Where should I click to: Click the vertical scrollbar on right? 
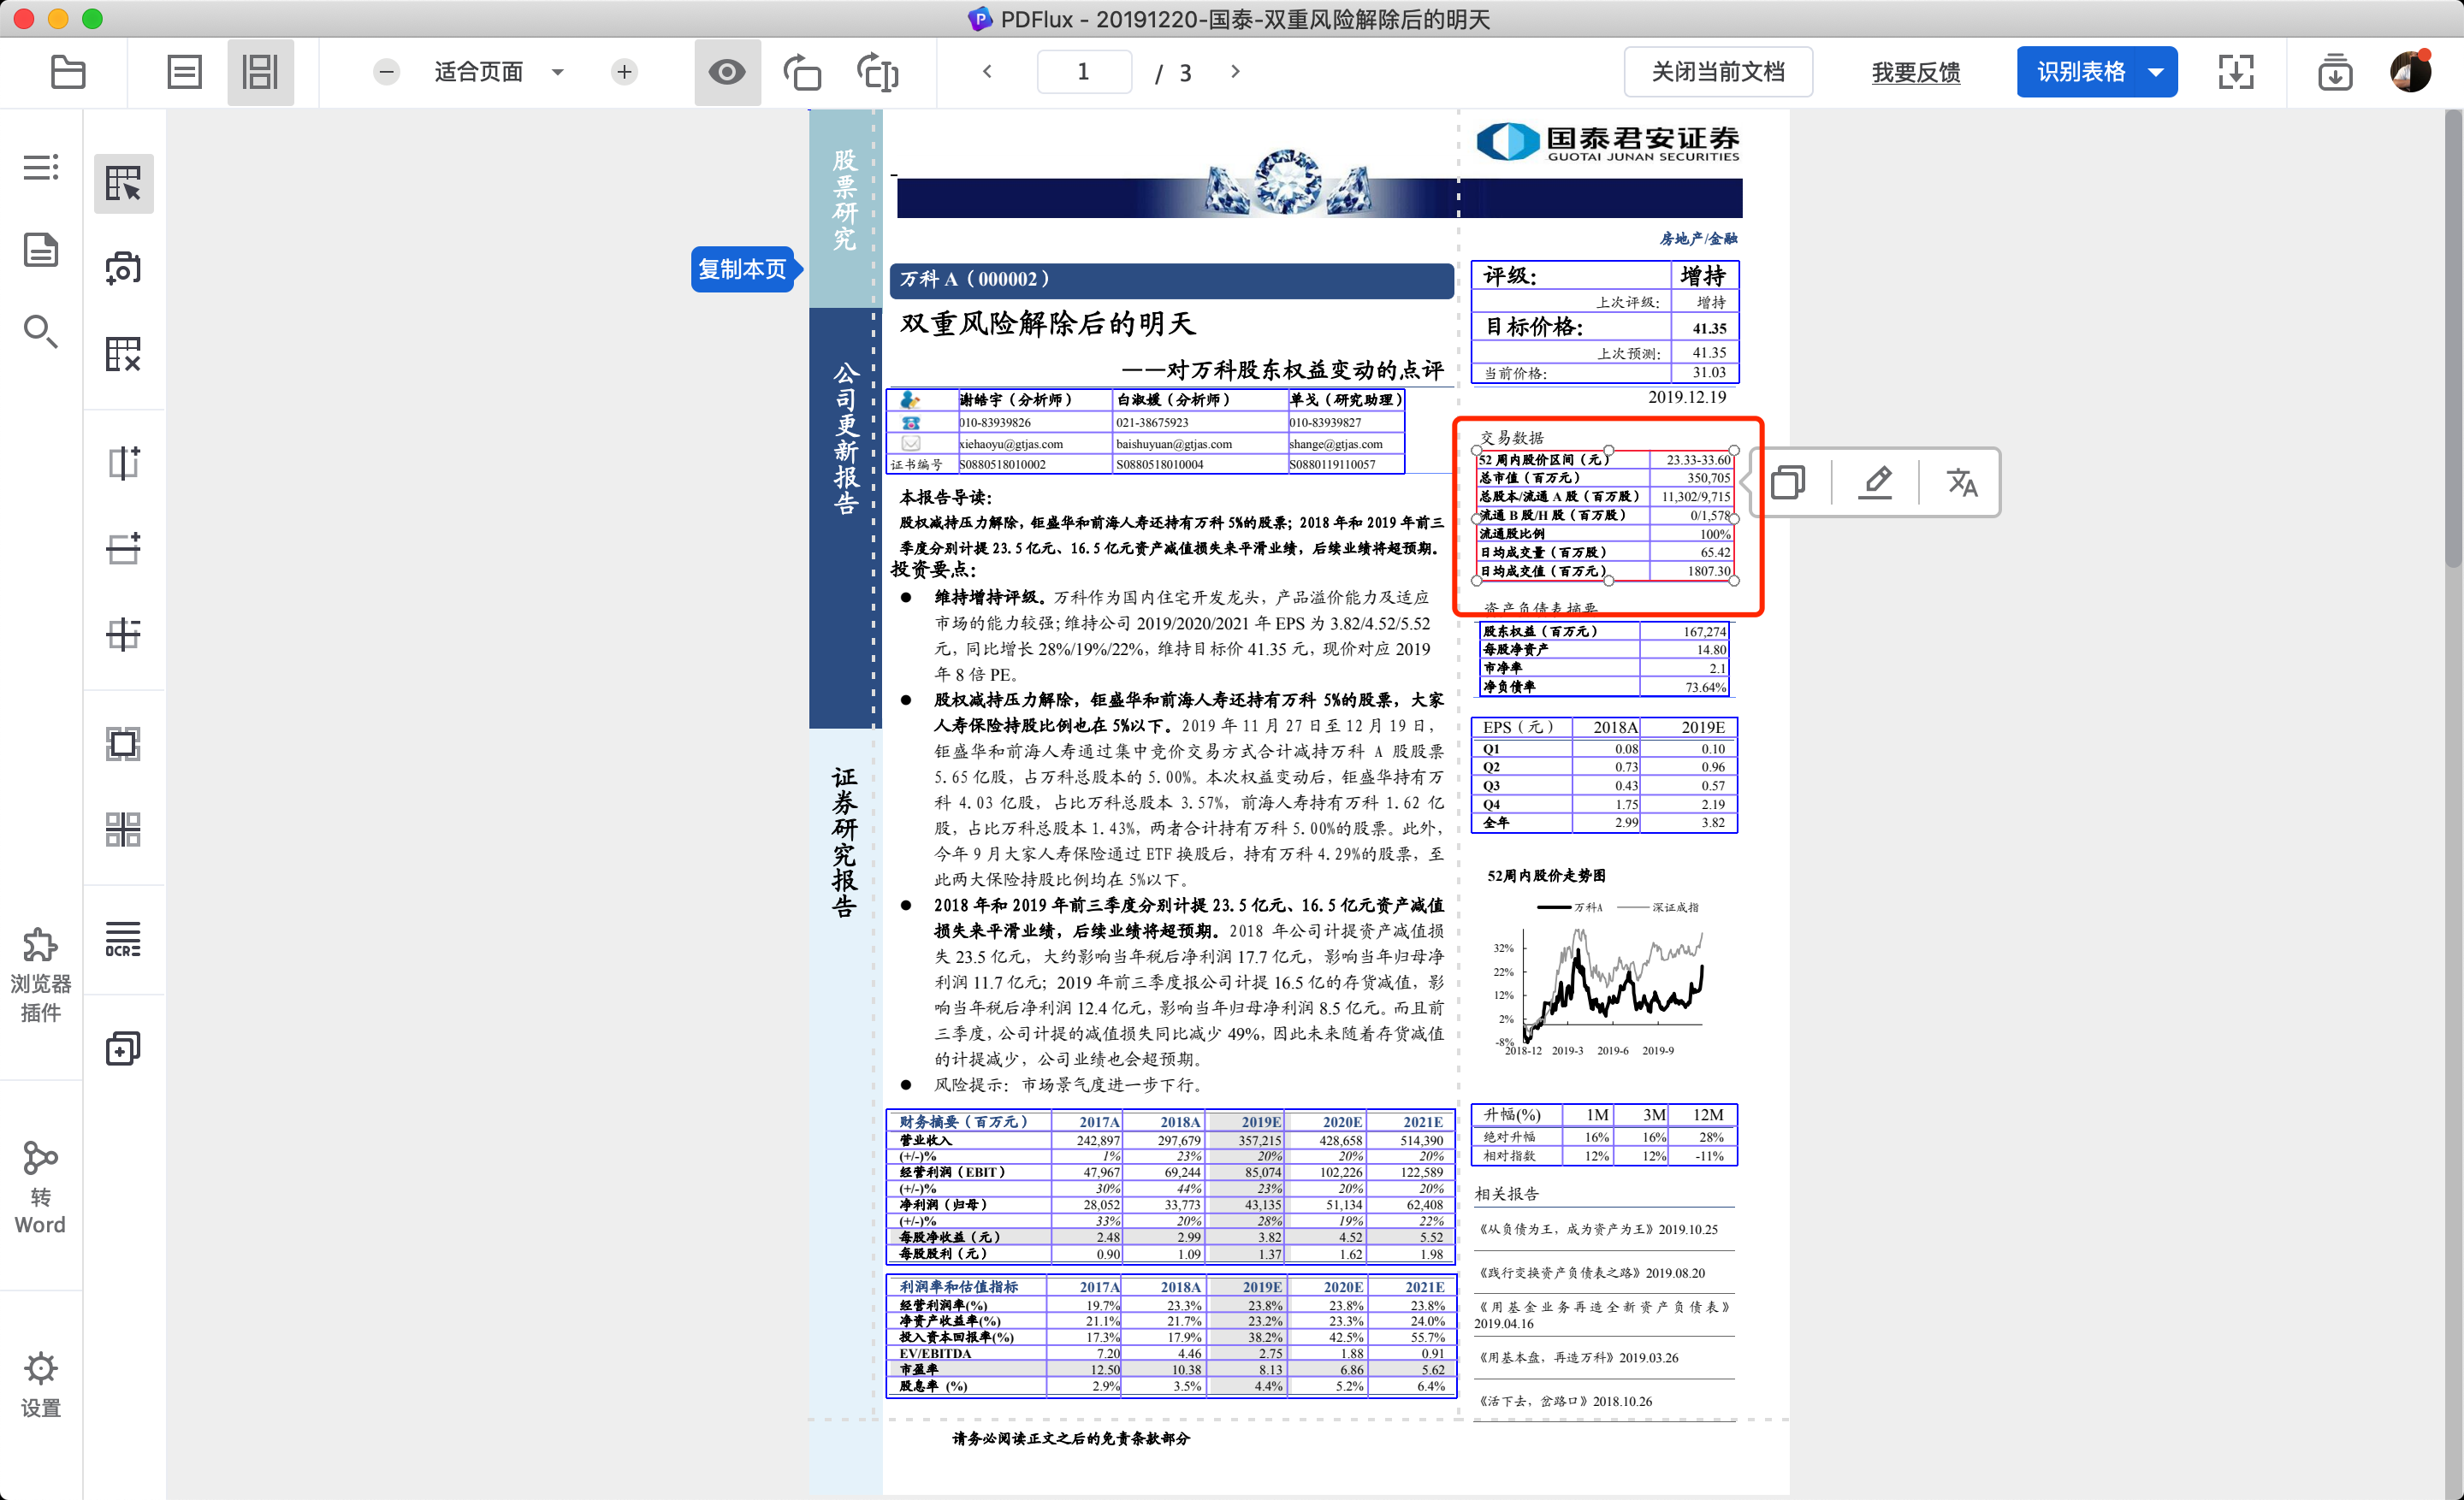2452,340
